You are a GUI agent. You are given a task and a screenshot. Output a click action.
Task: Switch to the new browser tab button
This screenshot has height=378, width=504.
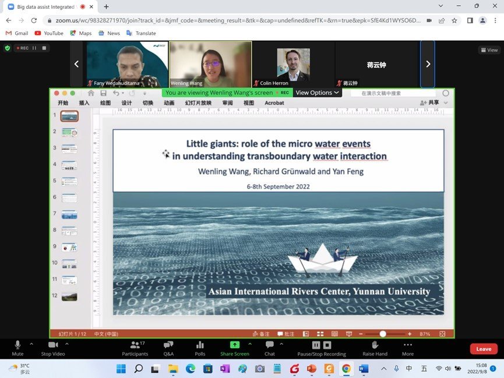[107, 6]
